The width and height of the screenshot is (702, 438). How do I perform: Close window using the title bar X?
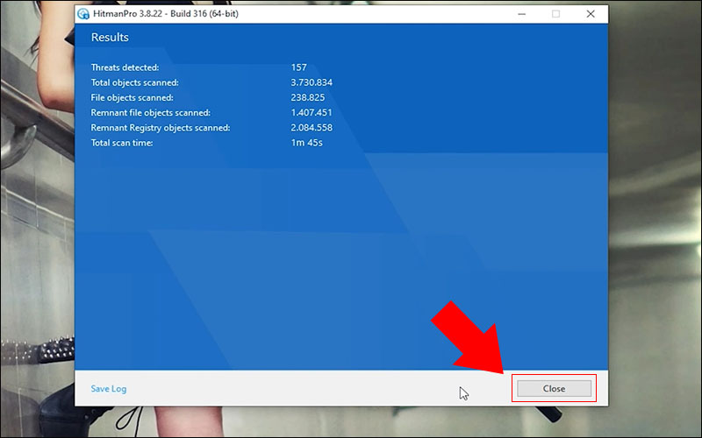pyautogui.click(x=591, y=14)
